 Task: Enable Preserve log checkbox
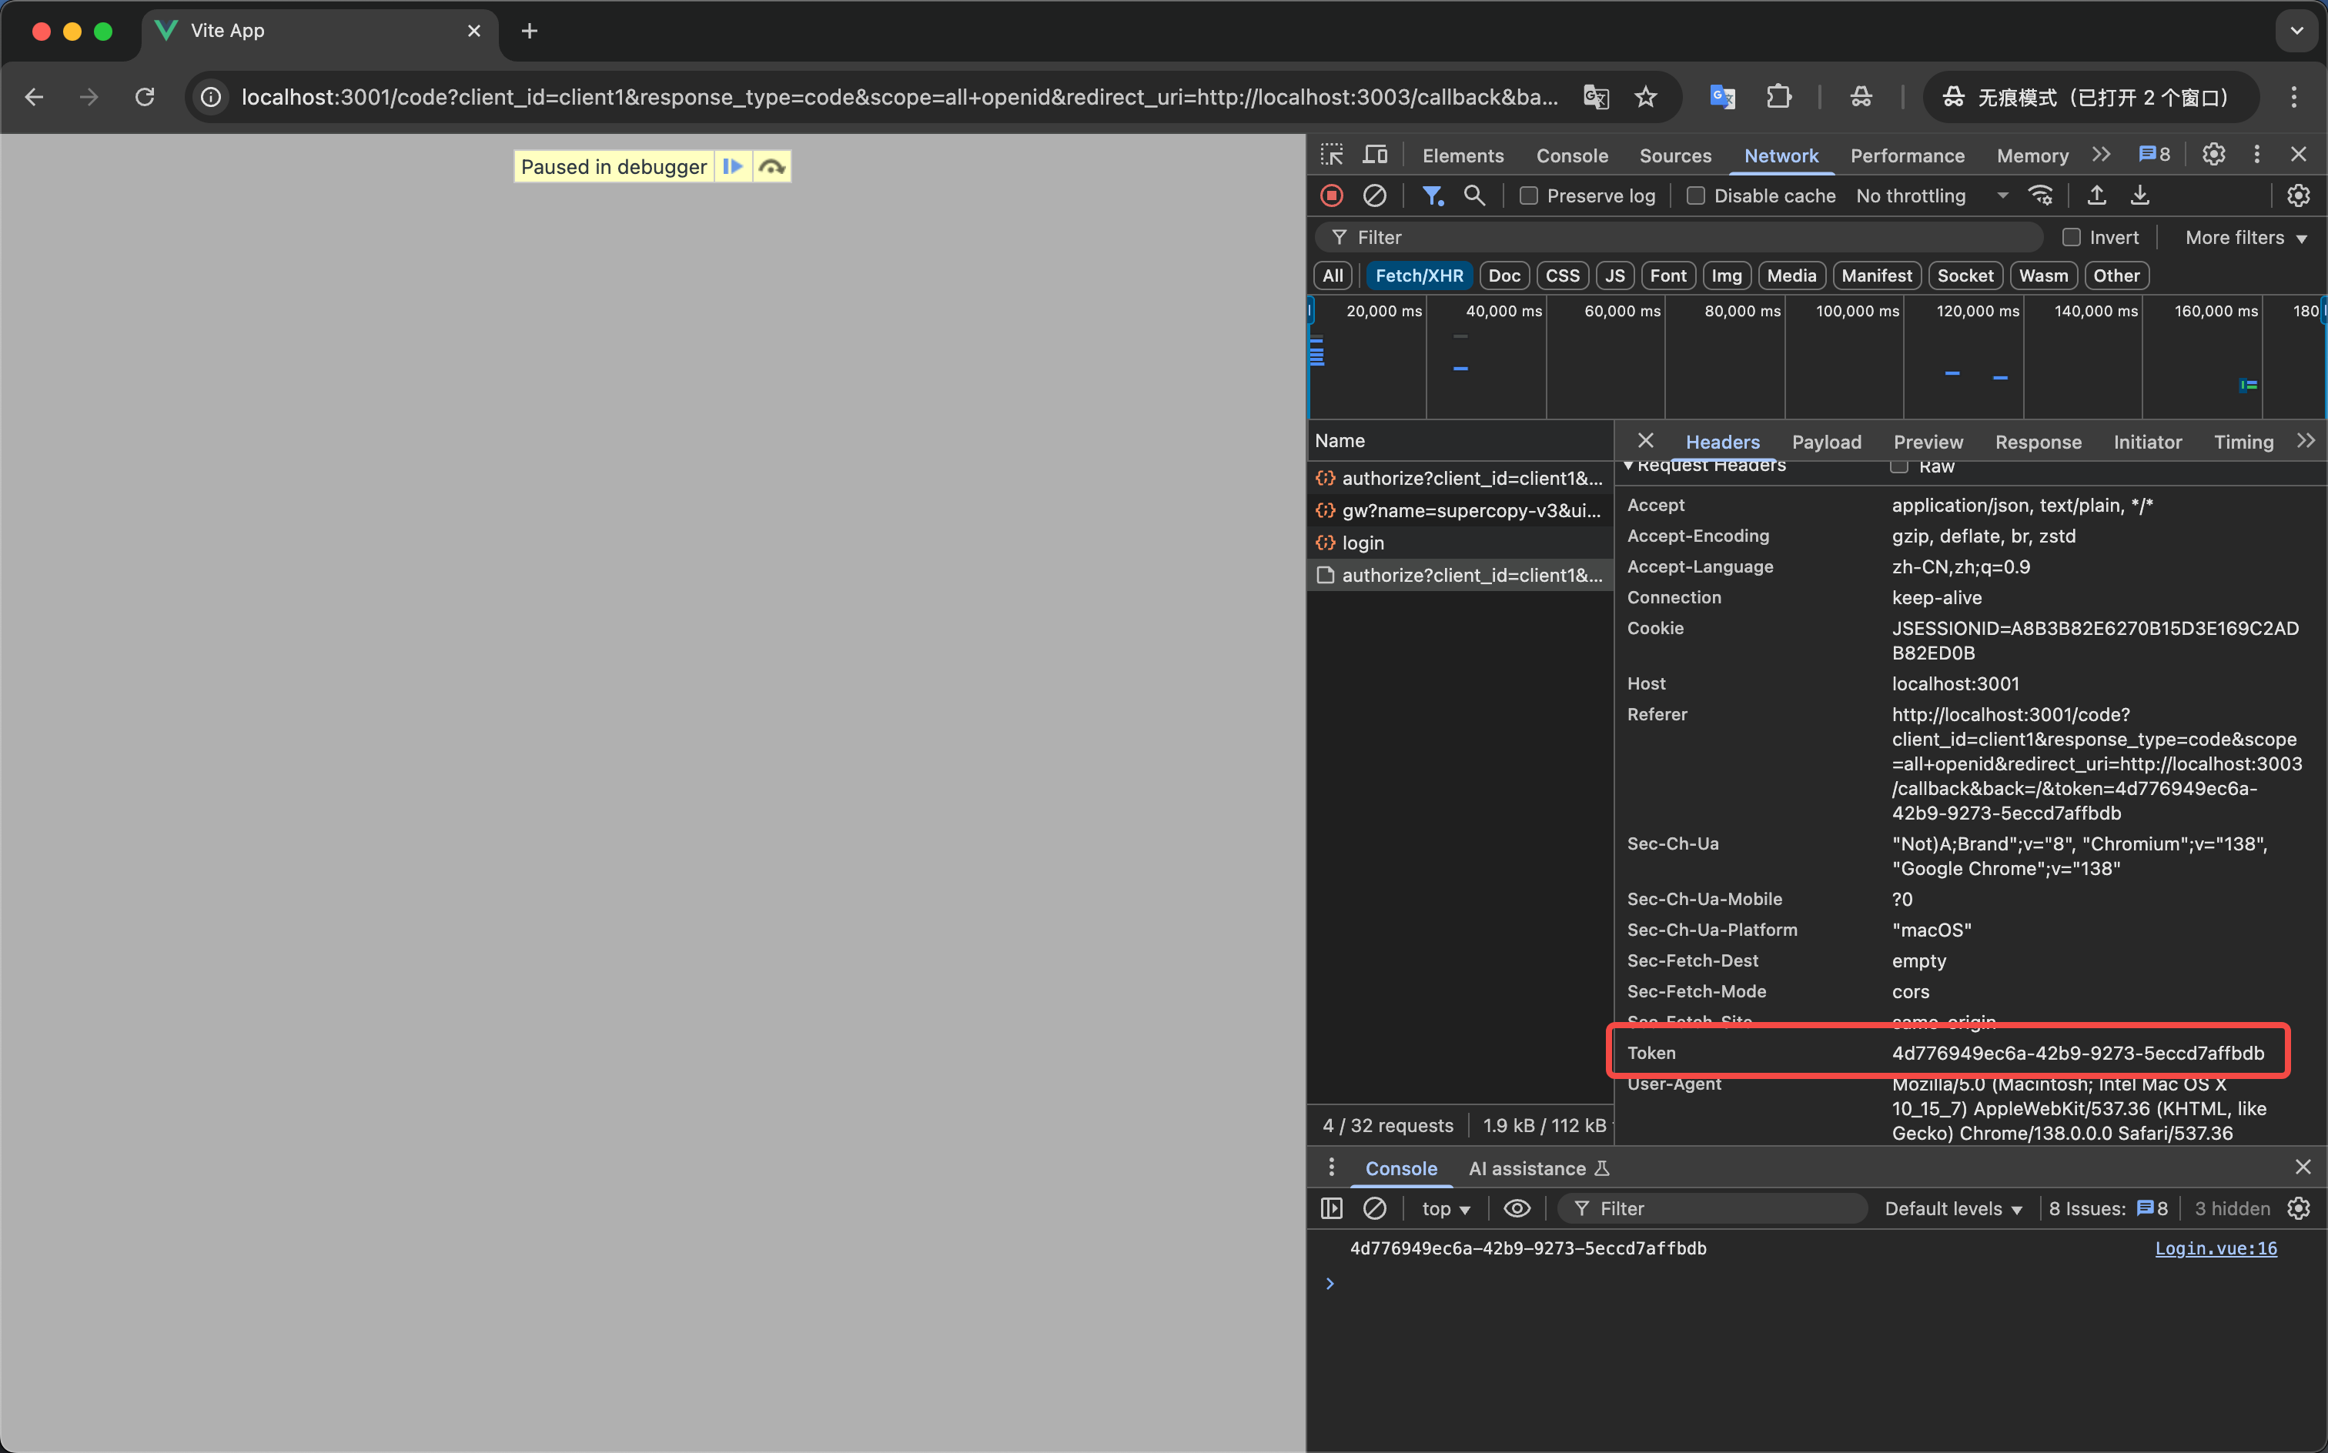(1528, 196)
